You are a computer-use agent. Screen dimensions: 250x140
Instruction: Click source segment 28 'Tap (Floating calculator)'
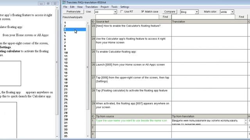click(x=134, y=94)
